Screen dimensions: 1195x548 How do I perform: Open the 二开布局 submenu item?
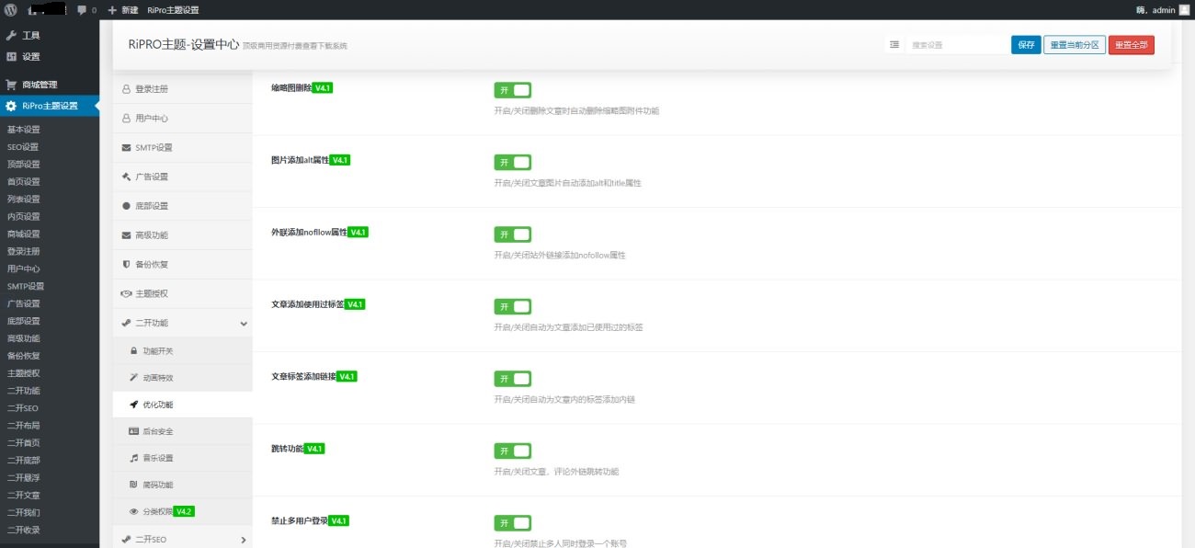tap(24, 426)
